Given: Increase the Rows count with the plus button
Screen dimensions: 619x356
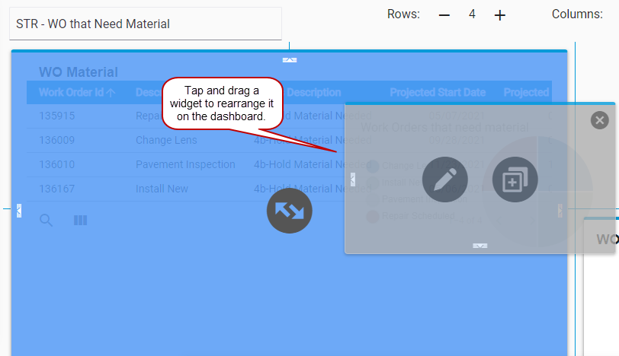Looking at the screenshot, I should coord(500,14).
